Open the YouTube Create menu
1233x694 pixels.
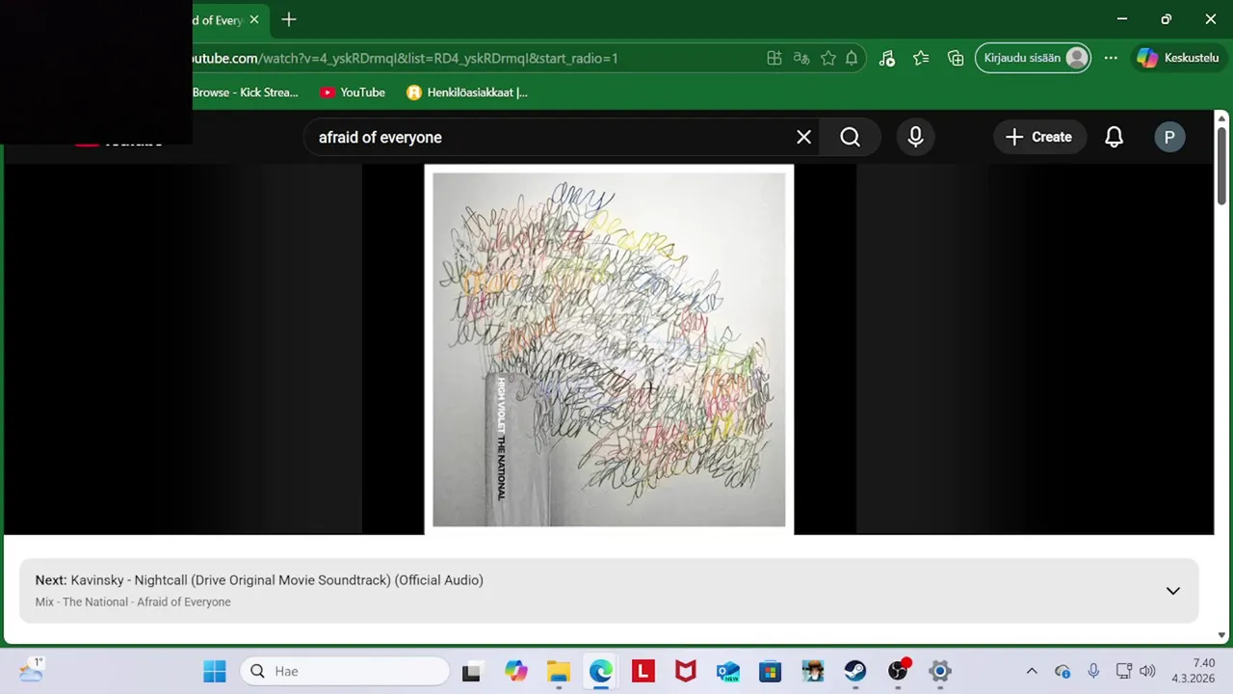pos(1039,137)
